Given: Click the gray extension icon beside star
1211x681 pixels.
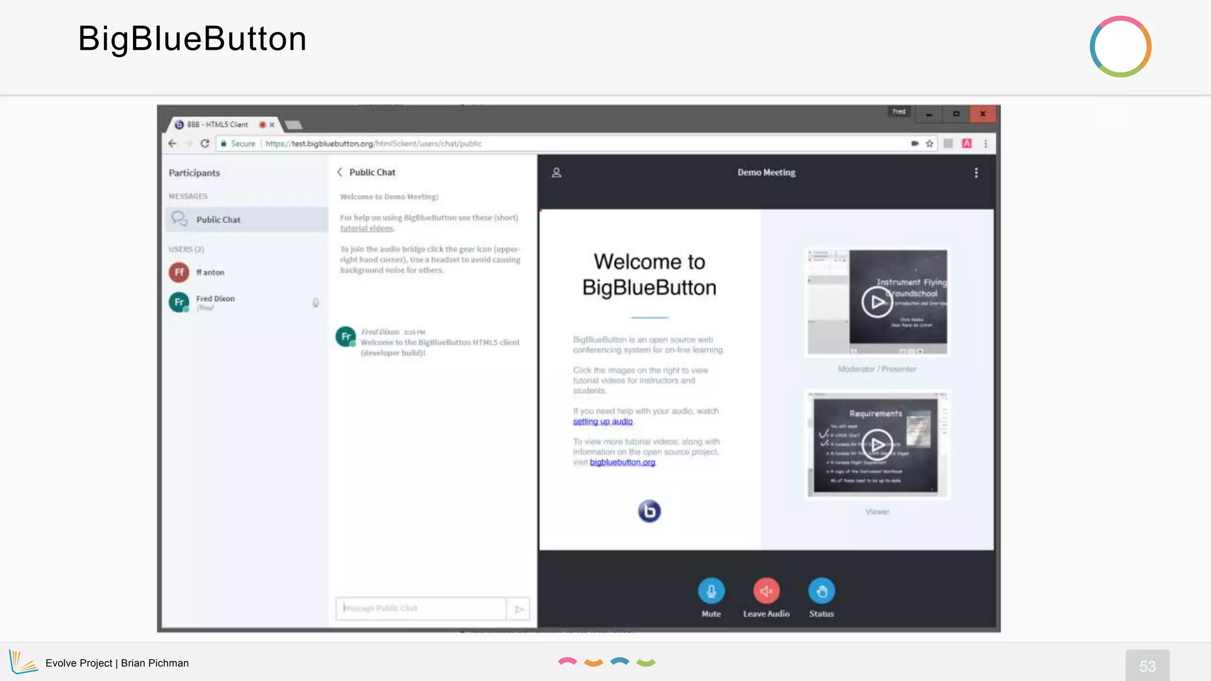Looking at the screenshot, I should tap(948, 144).
